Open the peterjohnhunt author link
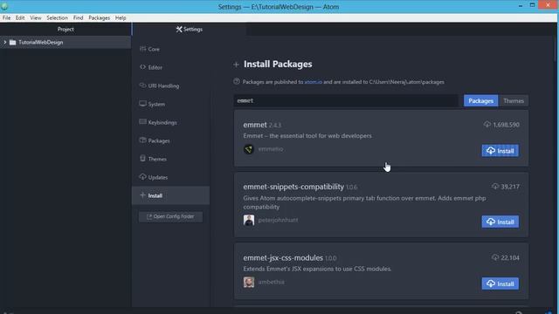Viewport: 559px width, 314px height. 278,220
